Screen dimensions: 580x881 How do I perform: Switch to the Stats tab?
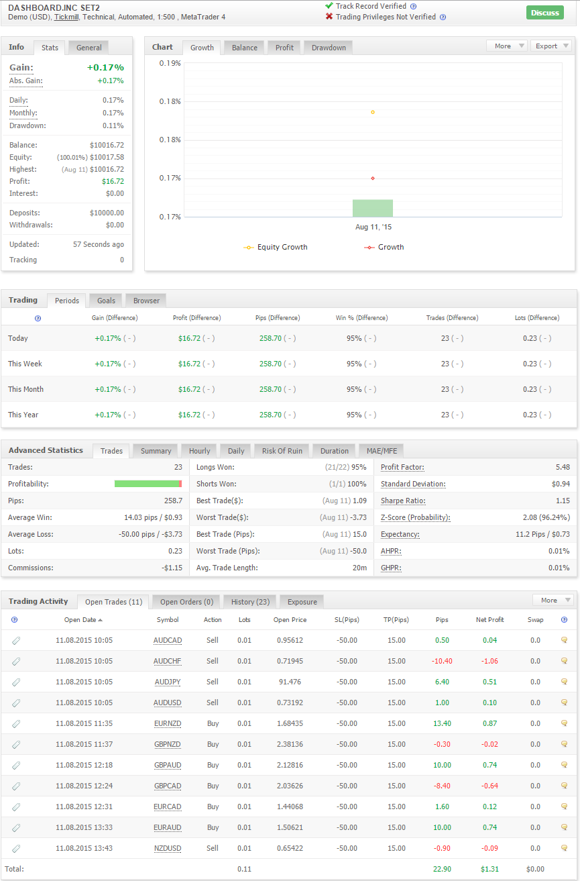[x=50, y=48]
